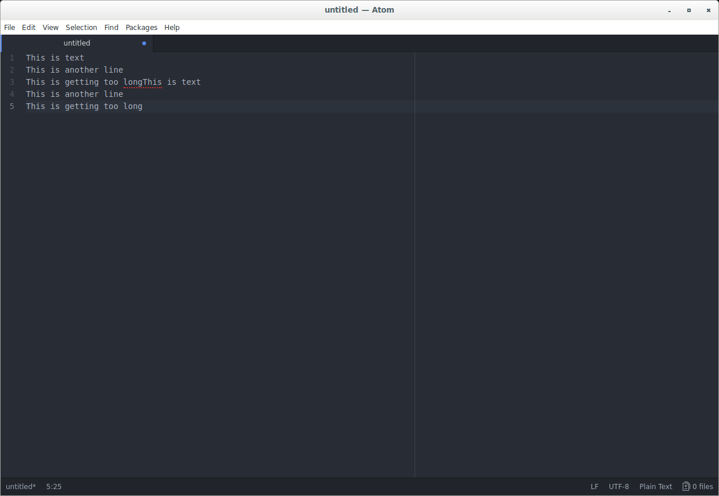Click 'This is getting too long' on line 5
Viewport: 719px width, 496px height.
pos(84,106)
